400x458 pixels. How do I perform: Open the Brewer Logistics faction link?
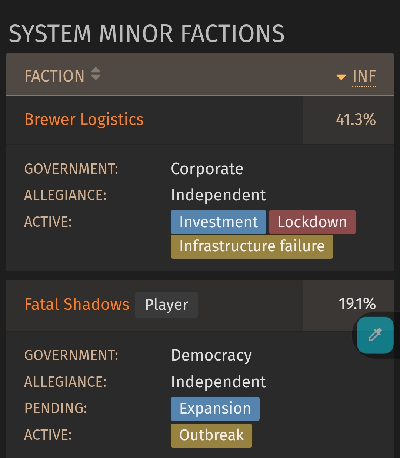(84, 119)
